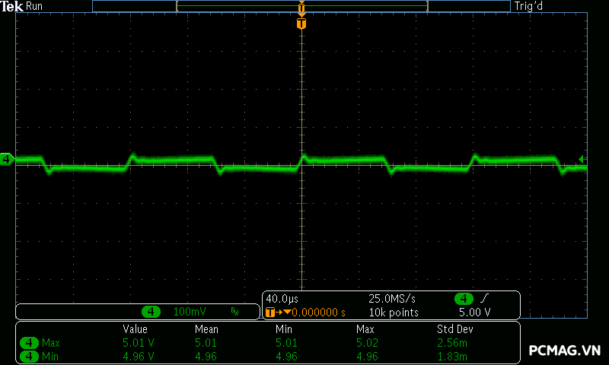The height and width of the screenshot is (365, 609).
Task: Click the channel 4 badge in Max row
Action: pyautogui.click(x=29, y=343)
